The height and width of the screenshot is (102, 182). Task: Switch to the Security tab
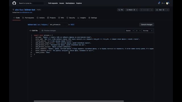click(x=71, y=18)
